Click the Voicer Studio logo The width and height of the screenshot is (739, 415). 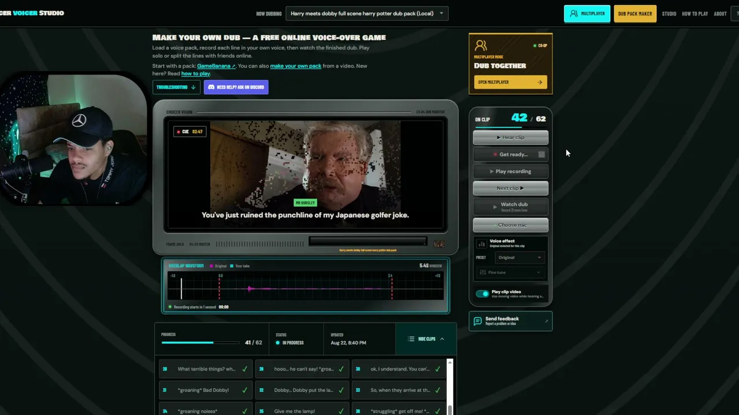[x=32, y=13]
